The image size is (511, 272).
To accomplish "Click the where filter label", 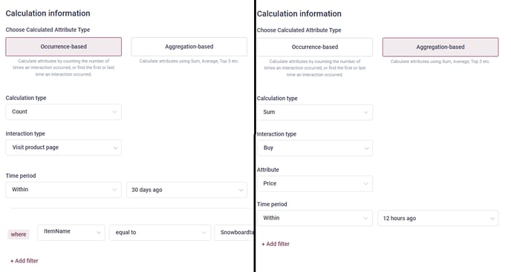I will pyautogui.click(x=19, y=234).
